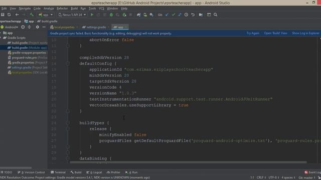Open the SDK Manager icon

click(x=151, y=14)
